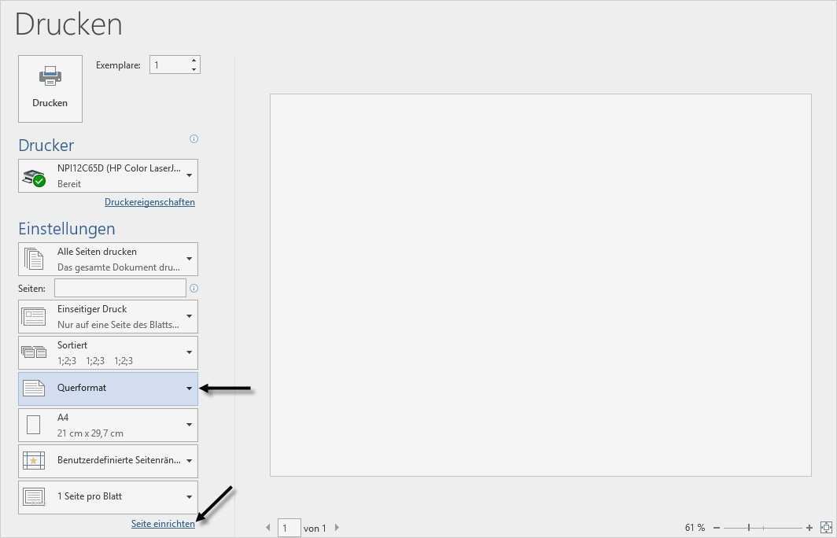
Task: Open the 1 Seite pro Blatt dropdown
Action: (108, 497)
